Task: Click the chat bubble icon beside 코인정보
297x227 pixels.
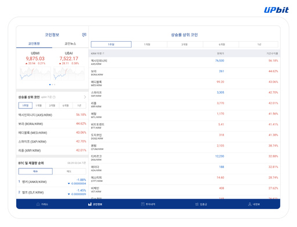Action: pos(84,35)
